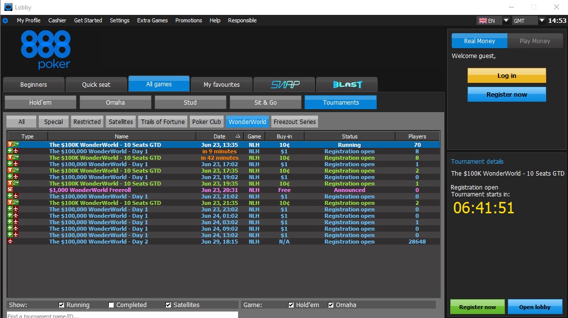Screen dimensions: 568x318
Task: Switch to the Sit & Go tab
Action: [265, 102]
